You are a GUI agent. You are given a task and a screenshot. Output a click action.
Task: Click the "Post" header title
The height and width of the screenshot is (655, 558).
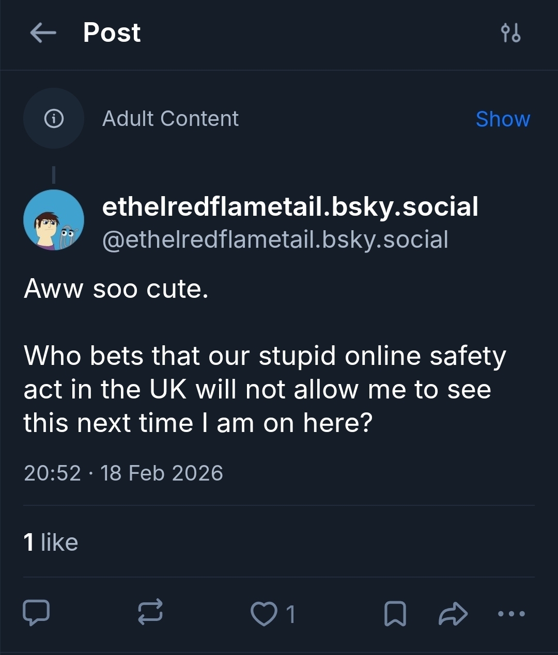point(112,33)
